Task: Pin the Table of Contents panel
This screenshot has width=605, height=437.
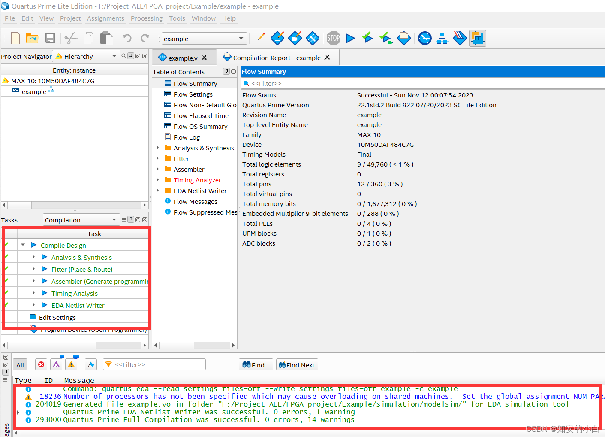Action: tap(226, 71)
